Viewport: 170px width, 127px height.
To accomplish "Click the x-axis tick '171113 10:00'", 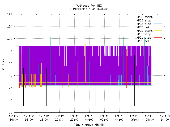I will (x=165, y=118).
